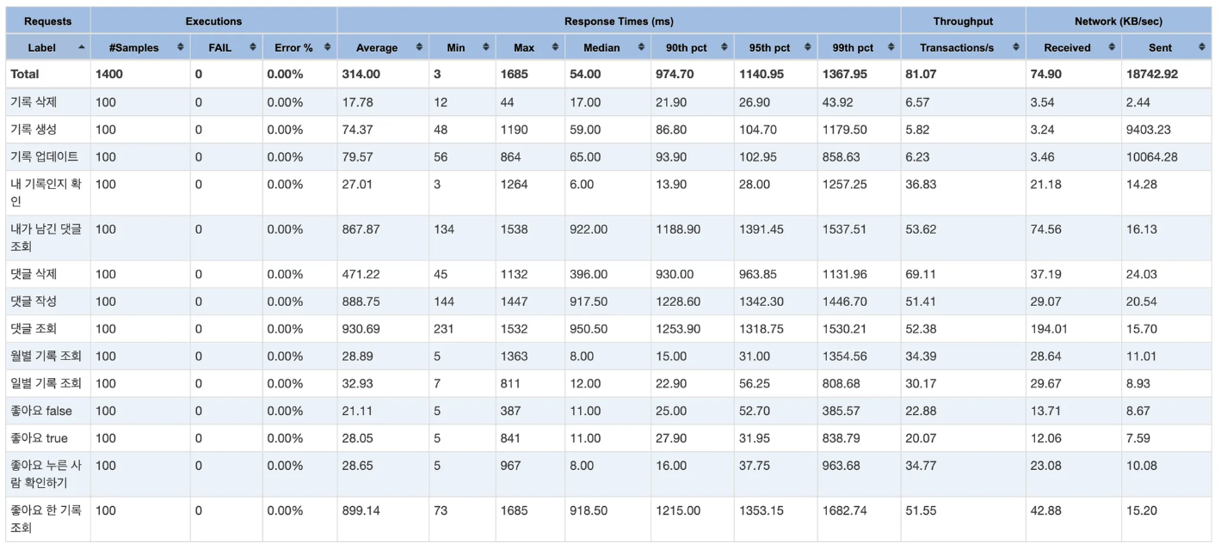Click total throughput value 81.07
The height and width of the screenshot is (555, 1227).
tap(921, 74)
